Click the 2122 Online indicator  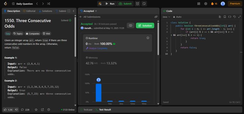coord(68,110)
